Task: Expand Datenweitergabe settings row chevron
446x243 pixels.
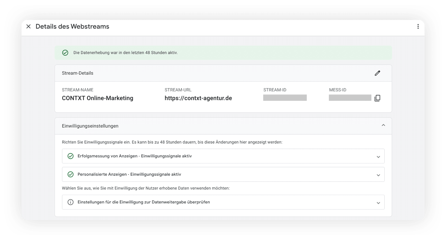Action: click(378, 203)
